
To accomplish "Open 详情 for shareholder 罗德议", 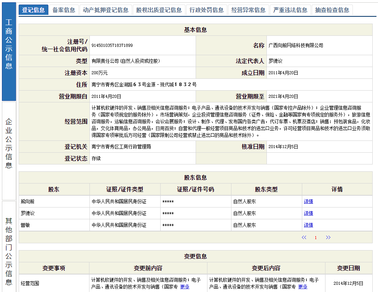I will pos(308,213).
